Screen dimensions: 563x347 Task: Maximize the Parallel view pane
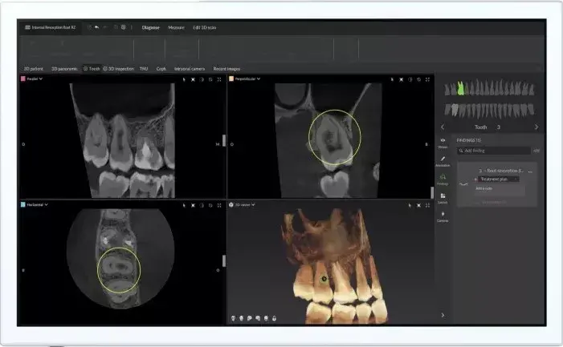[x=219, y=79]
